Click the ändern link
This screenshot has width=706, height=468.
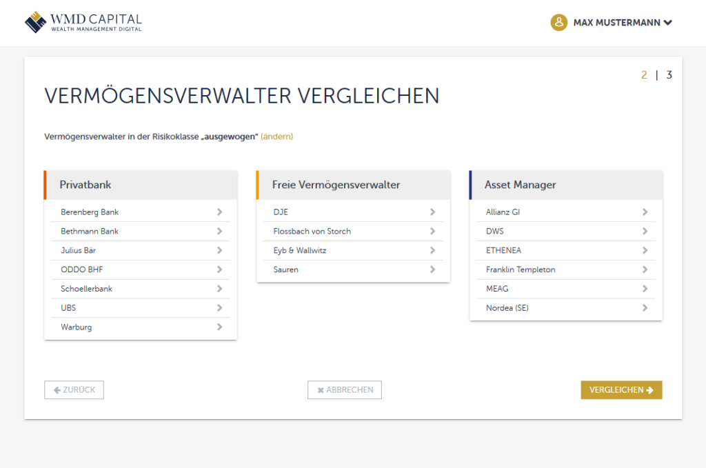point(277,136)
